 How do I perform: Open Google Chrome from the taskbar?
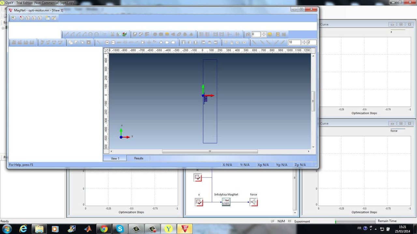click(104, 229)
